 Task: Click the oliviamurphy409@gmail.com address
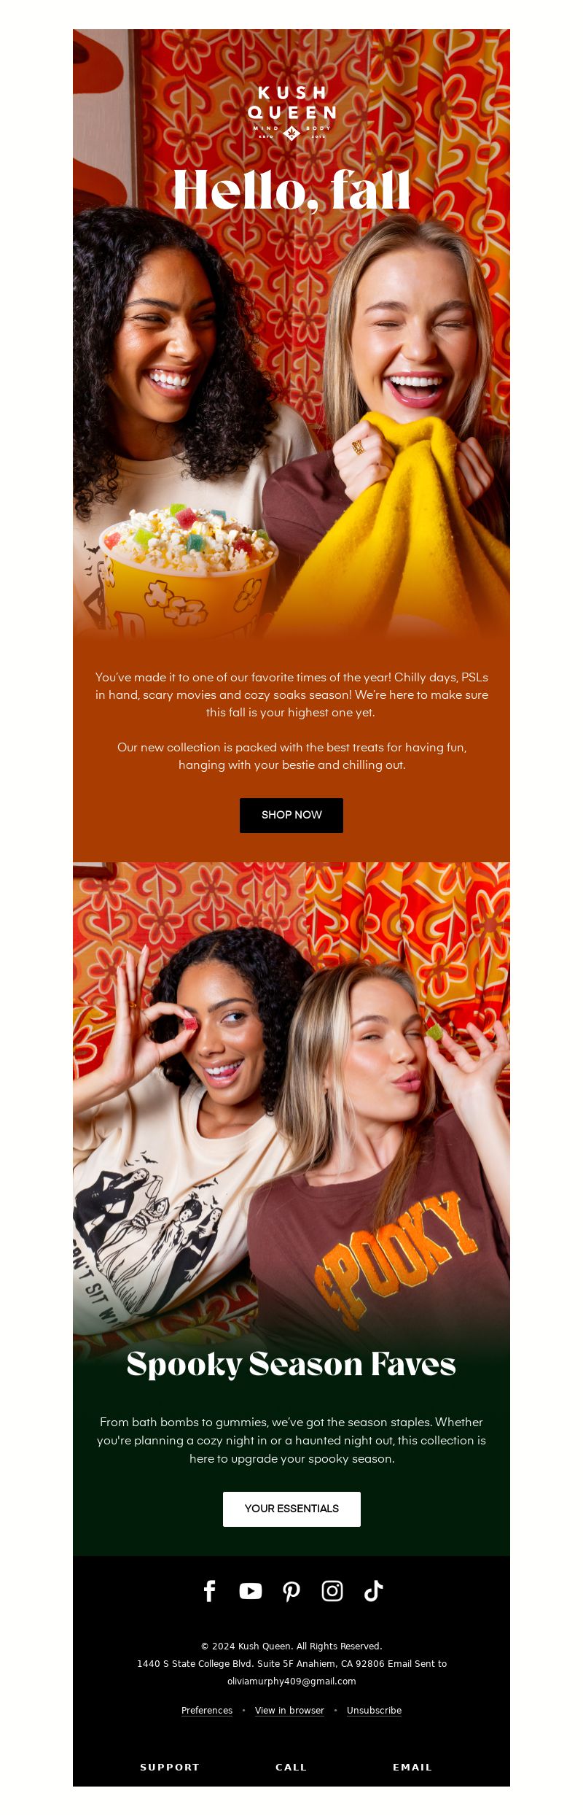coord(291,1681)
